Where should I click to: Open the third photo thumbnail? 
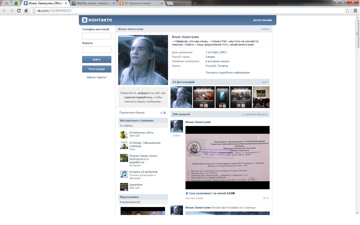pyautogui.click(x=222, y=97)
